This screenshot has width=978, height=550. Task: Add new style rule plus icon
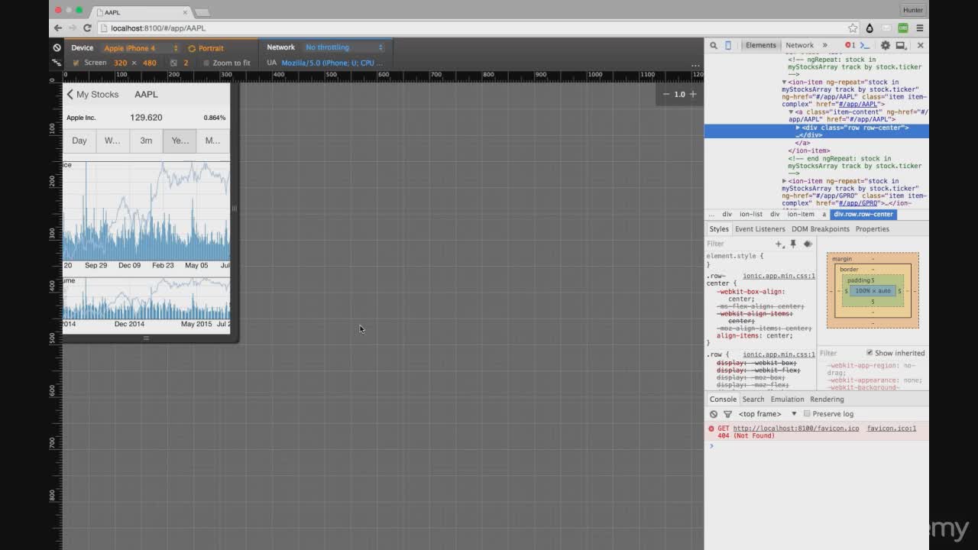779,244
